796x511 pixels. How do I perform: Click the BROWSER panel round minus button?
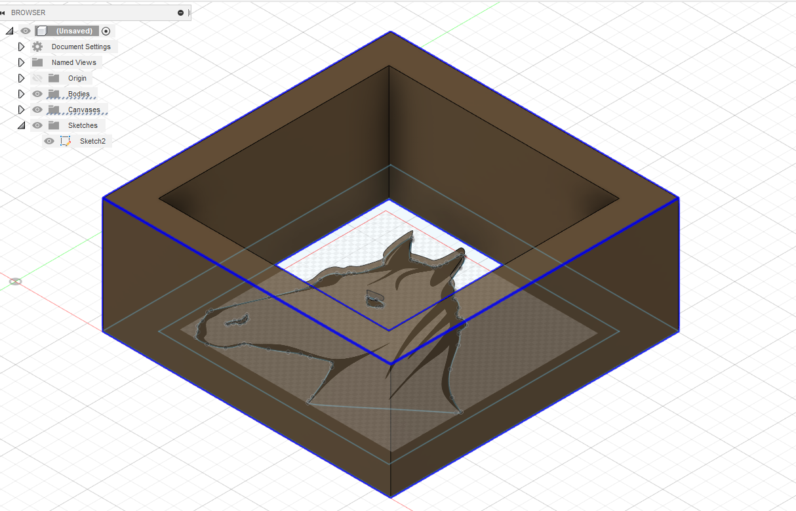(180, 12)
